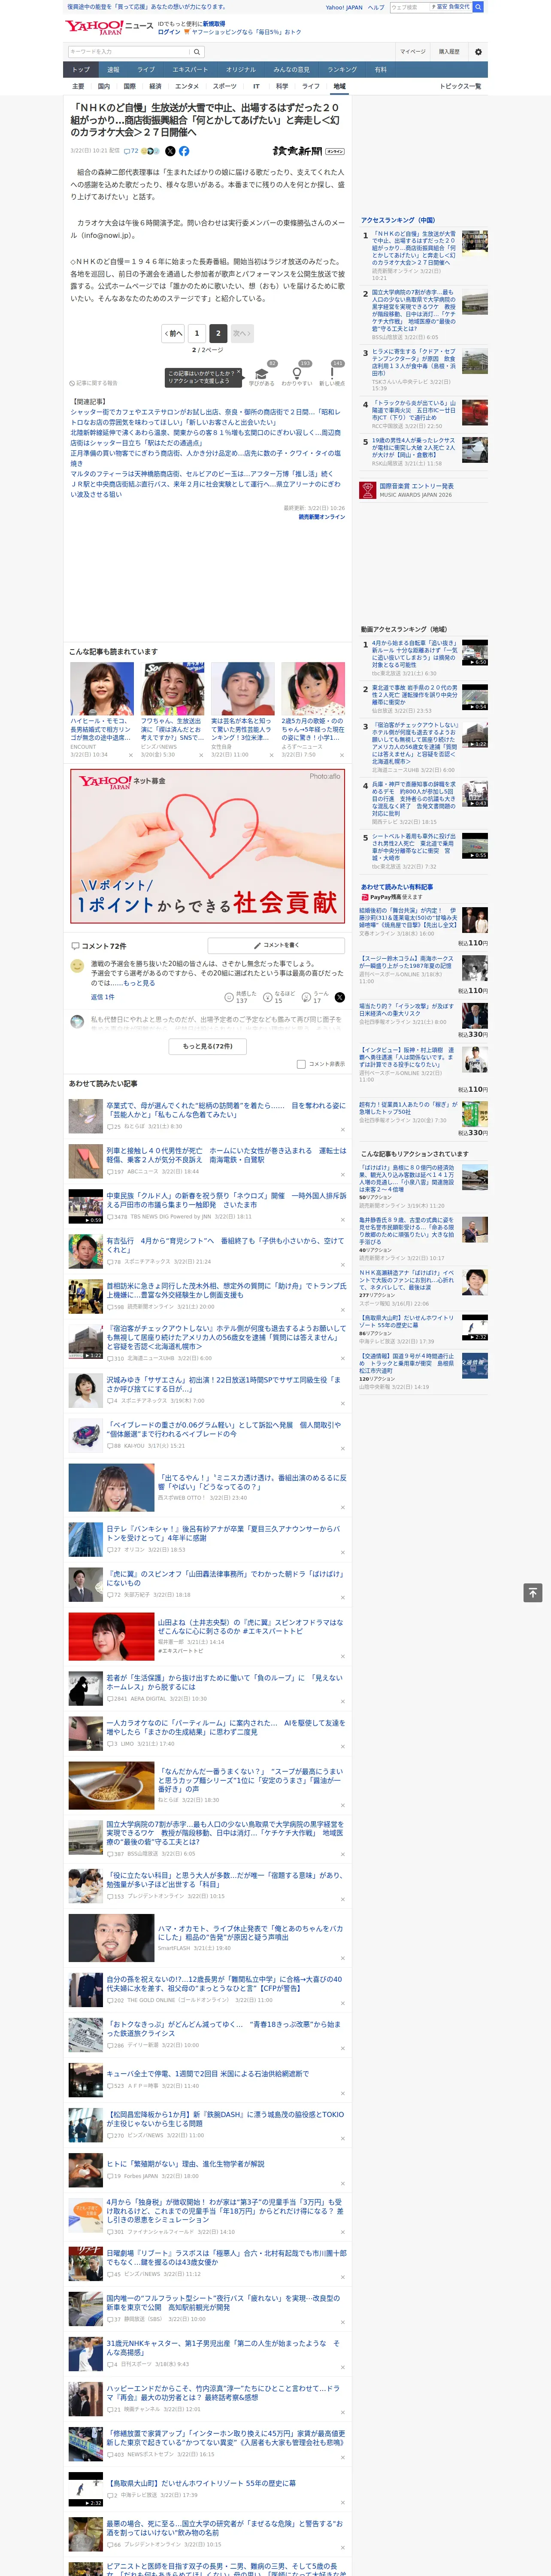Share the first comment on X
This screenshot has height=2576, width=551.
coord(339,997)
